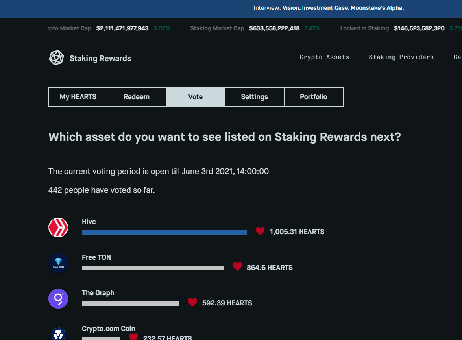
Task: Click the 1,005.31 HEARTS count
Action: click(297, 232)
